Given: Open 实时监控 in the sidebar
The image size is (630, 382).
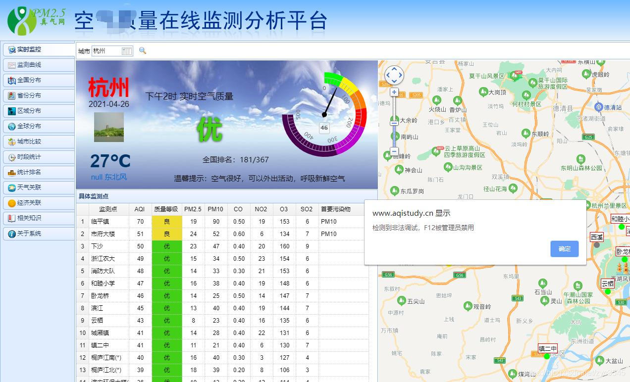Looking at the screenshot, I should [x=39, y=49].
